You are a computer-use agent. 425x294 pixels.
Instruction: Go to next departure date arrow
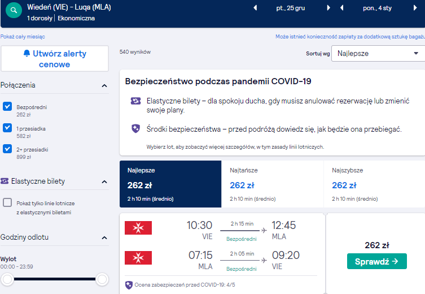(x=328, y=8)
